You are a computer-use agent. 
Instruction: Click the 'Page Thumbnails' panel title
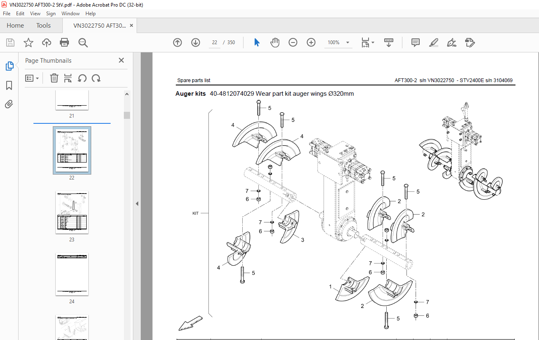[x=48, y=61]
